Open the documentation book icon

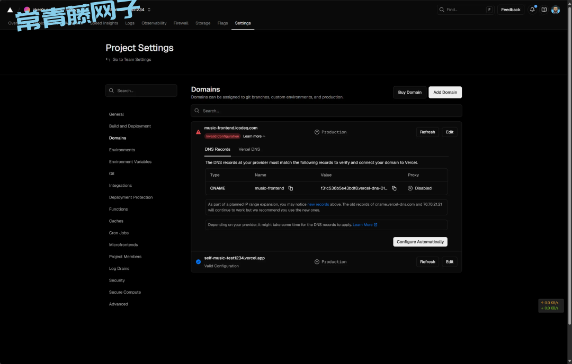tap(544, 10)
